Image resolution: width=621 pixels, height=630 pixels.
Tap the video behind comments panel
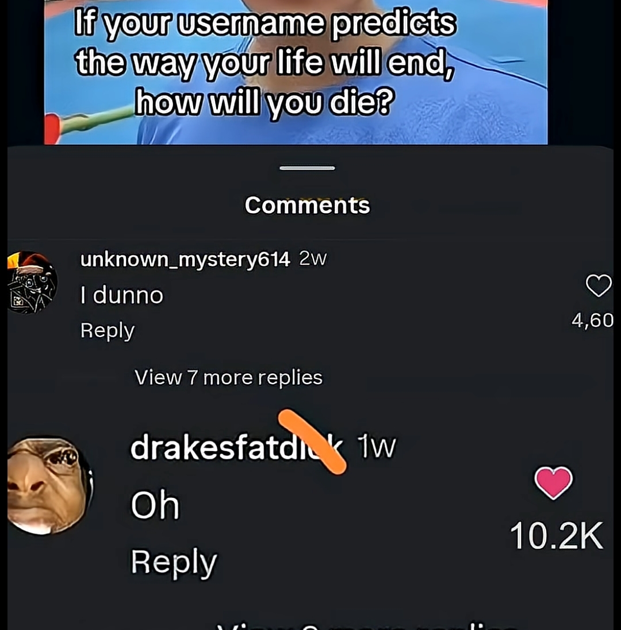[x=296, y=72]
